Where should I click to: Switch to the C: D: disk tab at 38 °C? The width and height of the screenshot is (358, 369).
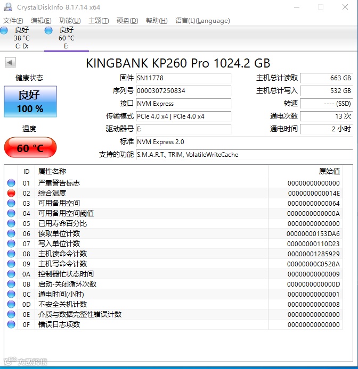22,38
